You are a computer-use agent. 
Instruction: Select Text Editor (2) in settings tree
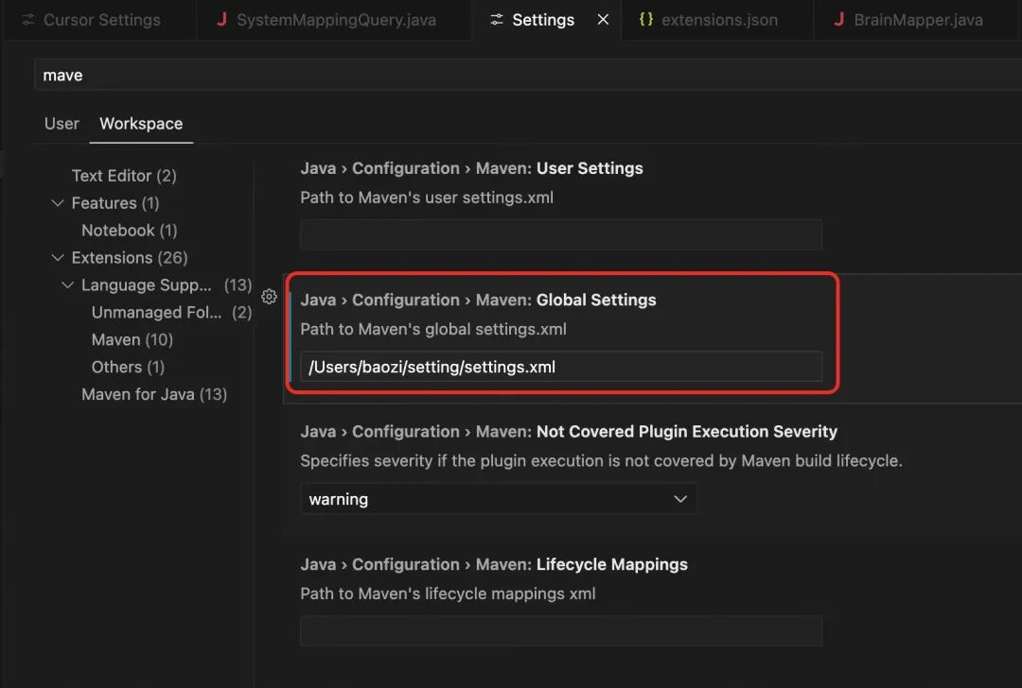click(x=124, y=176)
